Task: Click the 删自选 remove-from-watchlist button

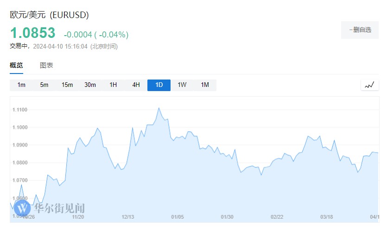Action: point(360,30)
